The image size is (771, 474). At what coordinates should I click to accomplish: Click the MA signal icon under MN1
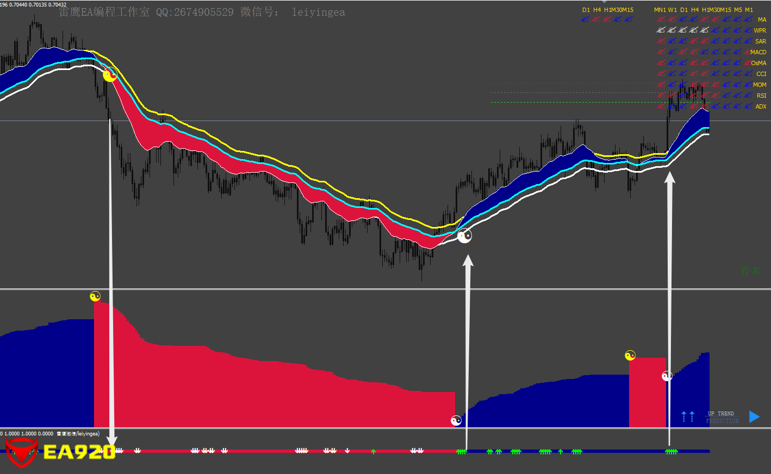pos(661,20)
